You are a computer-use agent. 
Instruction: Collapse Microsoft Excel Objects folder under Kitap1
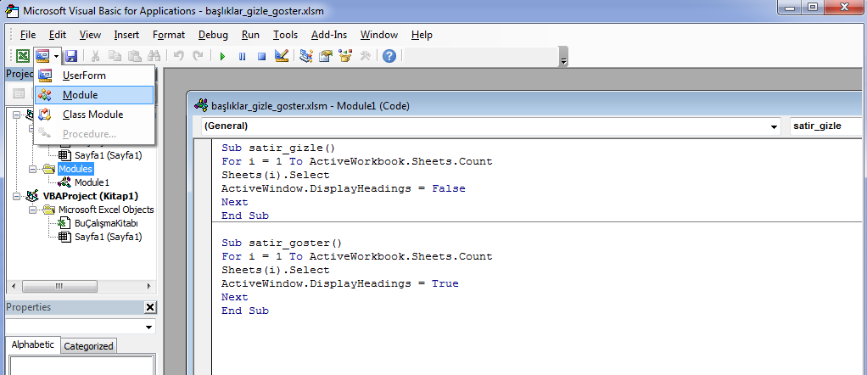click(32, 210)
